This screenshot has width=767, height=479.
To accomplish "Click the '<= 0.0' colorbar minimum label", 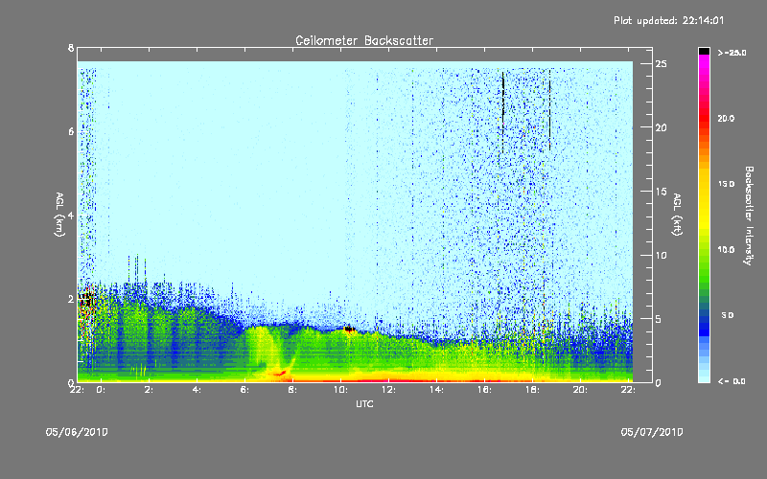I will coord(732,381).
